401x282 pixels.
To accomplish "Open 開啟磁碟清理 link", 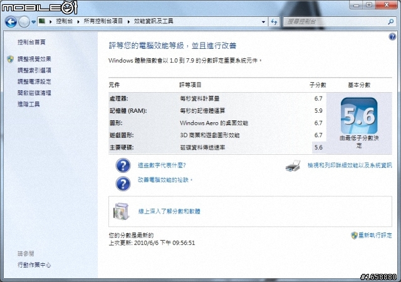I will 34,93.
